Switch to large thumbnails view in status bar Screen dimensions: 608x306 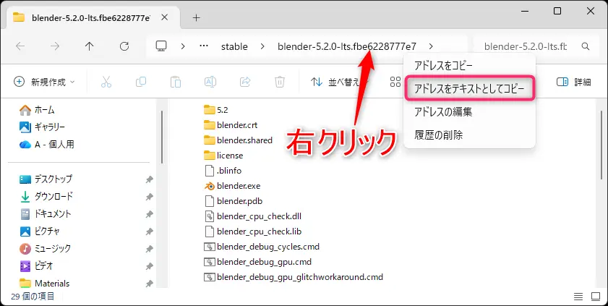pos(596,297)
